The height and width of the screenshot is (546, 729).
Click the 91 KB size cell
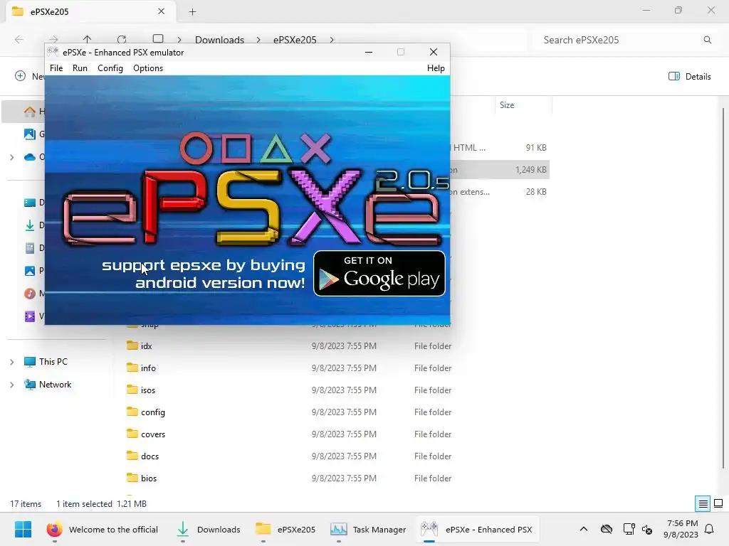click(x=535, y=148)
